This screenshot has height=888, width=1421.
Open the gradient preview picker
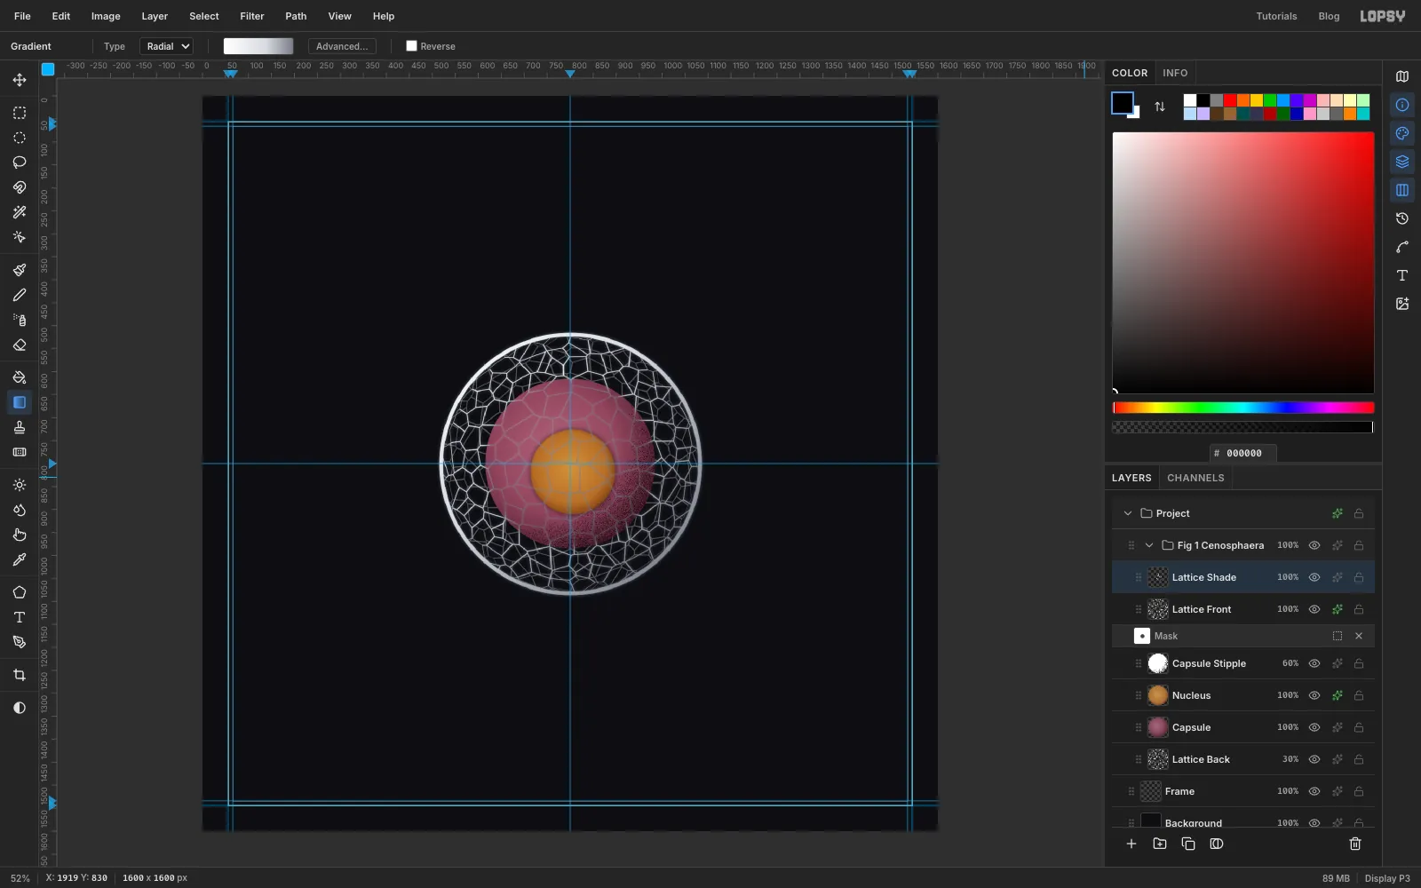pos(258,46)
